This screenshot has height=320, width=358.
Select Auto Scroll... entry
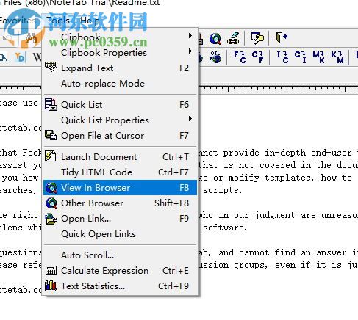(121, 255)
